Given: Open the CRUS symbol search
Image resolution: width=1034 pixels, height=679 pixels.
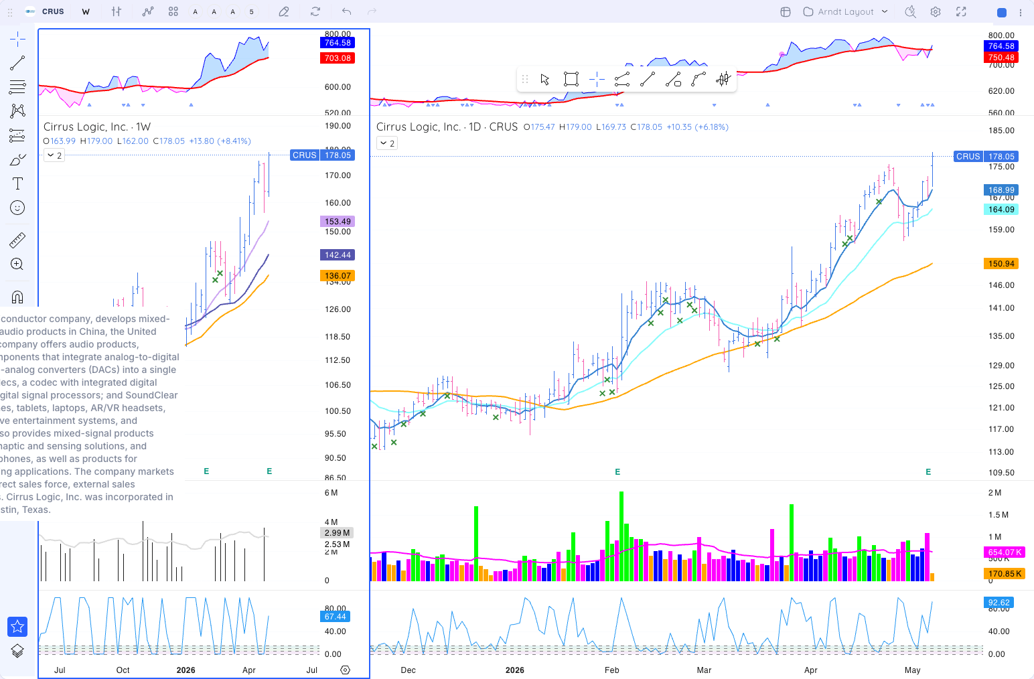Looking at the screenshot, I should (x=45, y=11).
